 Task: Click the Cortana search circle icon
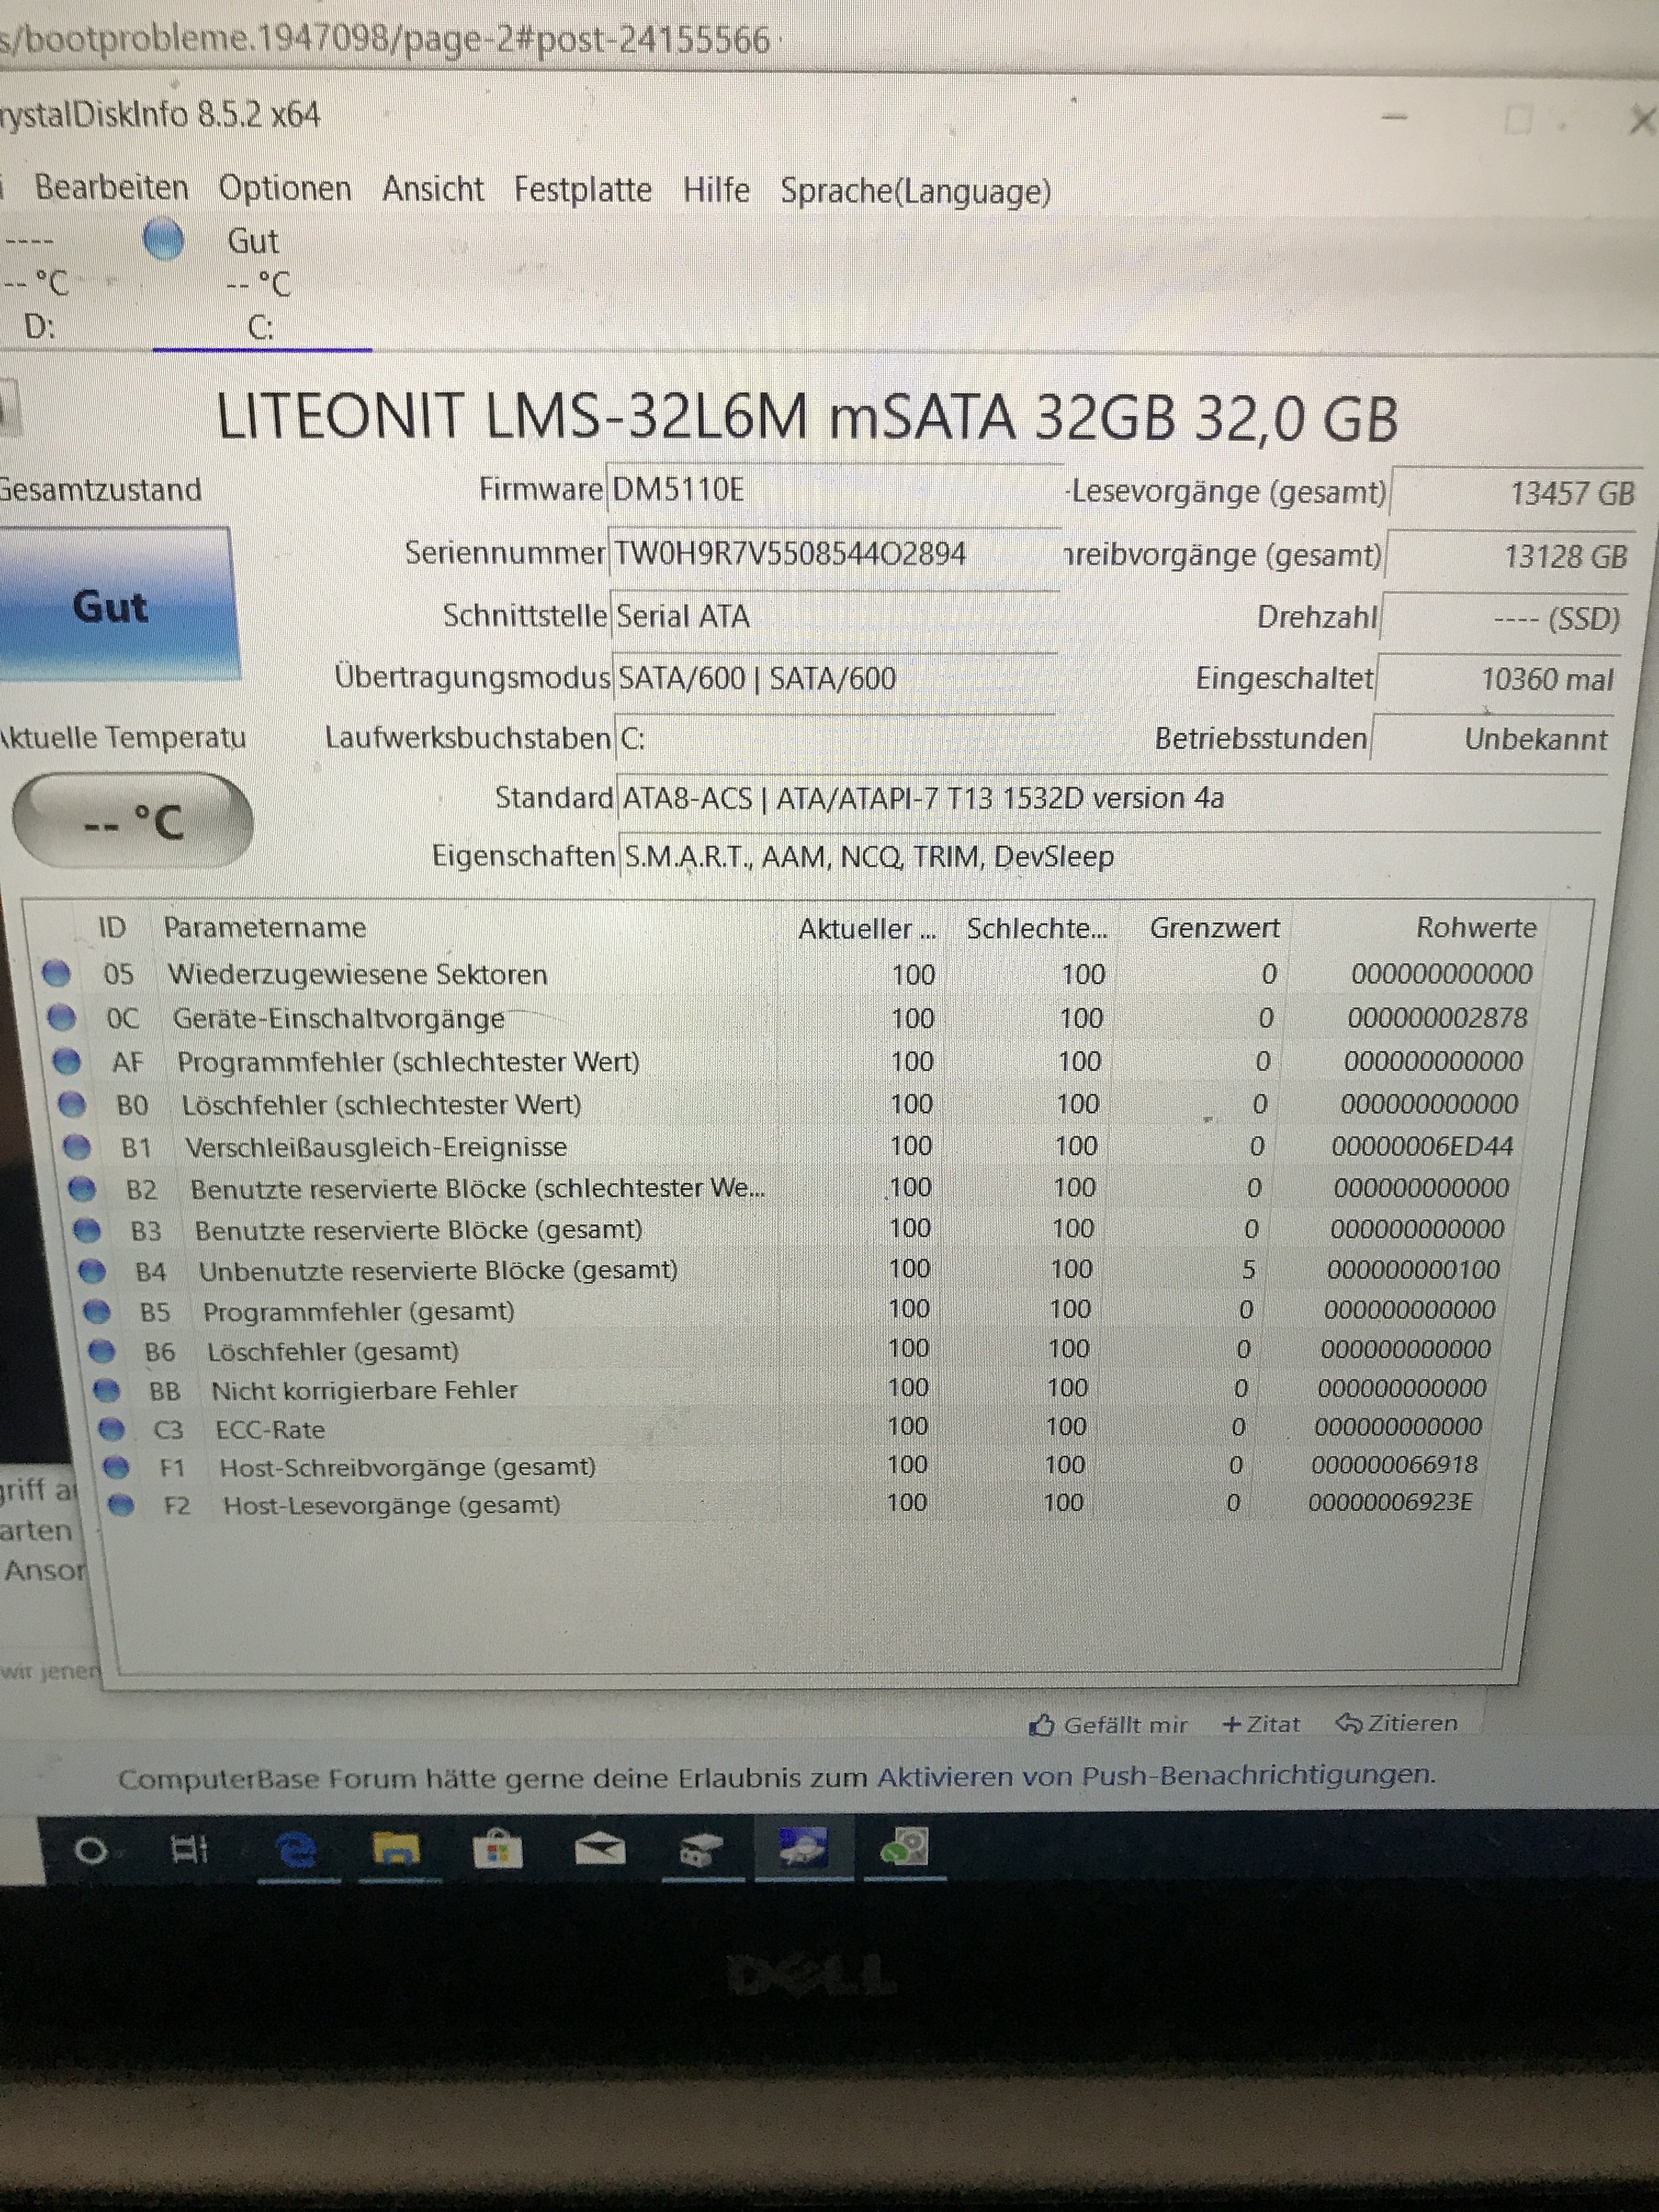pyautogui.click(x=91, y=1850)
